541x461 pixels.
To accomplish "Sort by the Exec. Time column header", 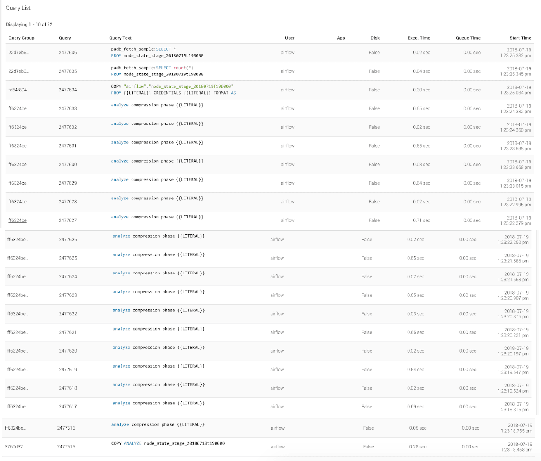I will [419, 38].
